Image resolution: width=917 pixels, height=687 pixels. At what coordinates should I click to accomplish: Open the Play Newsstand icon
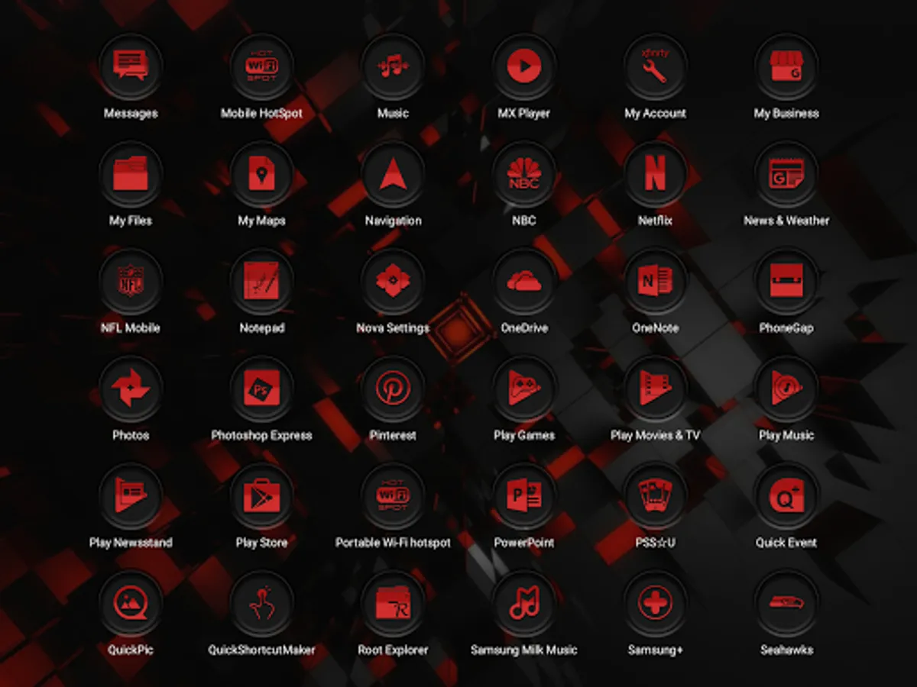[131, 496]
